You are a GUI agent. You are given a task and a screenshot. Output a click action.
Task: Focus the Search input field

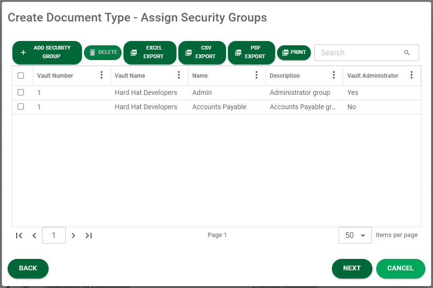(x=366, y=52)
